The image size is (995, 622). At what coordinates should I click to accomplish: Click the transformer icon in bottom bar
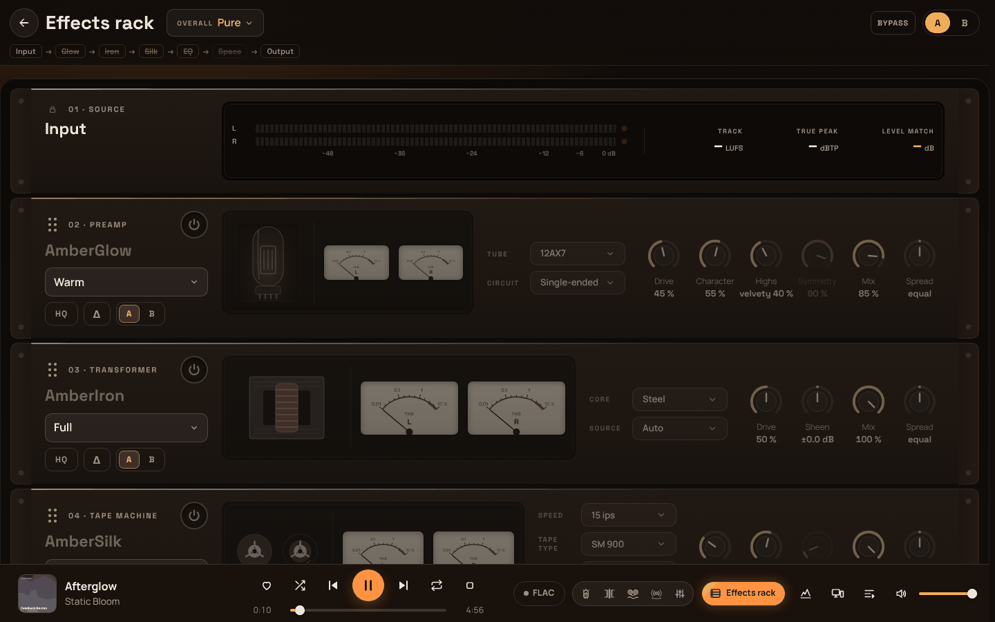click(609, 594)
